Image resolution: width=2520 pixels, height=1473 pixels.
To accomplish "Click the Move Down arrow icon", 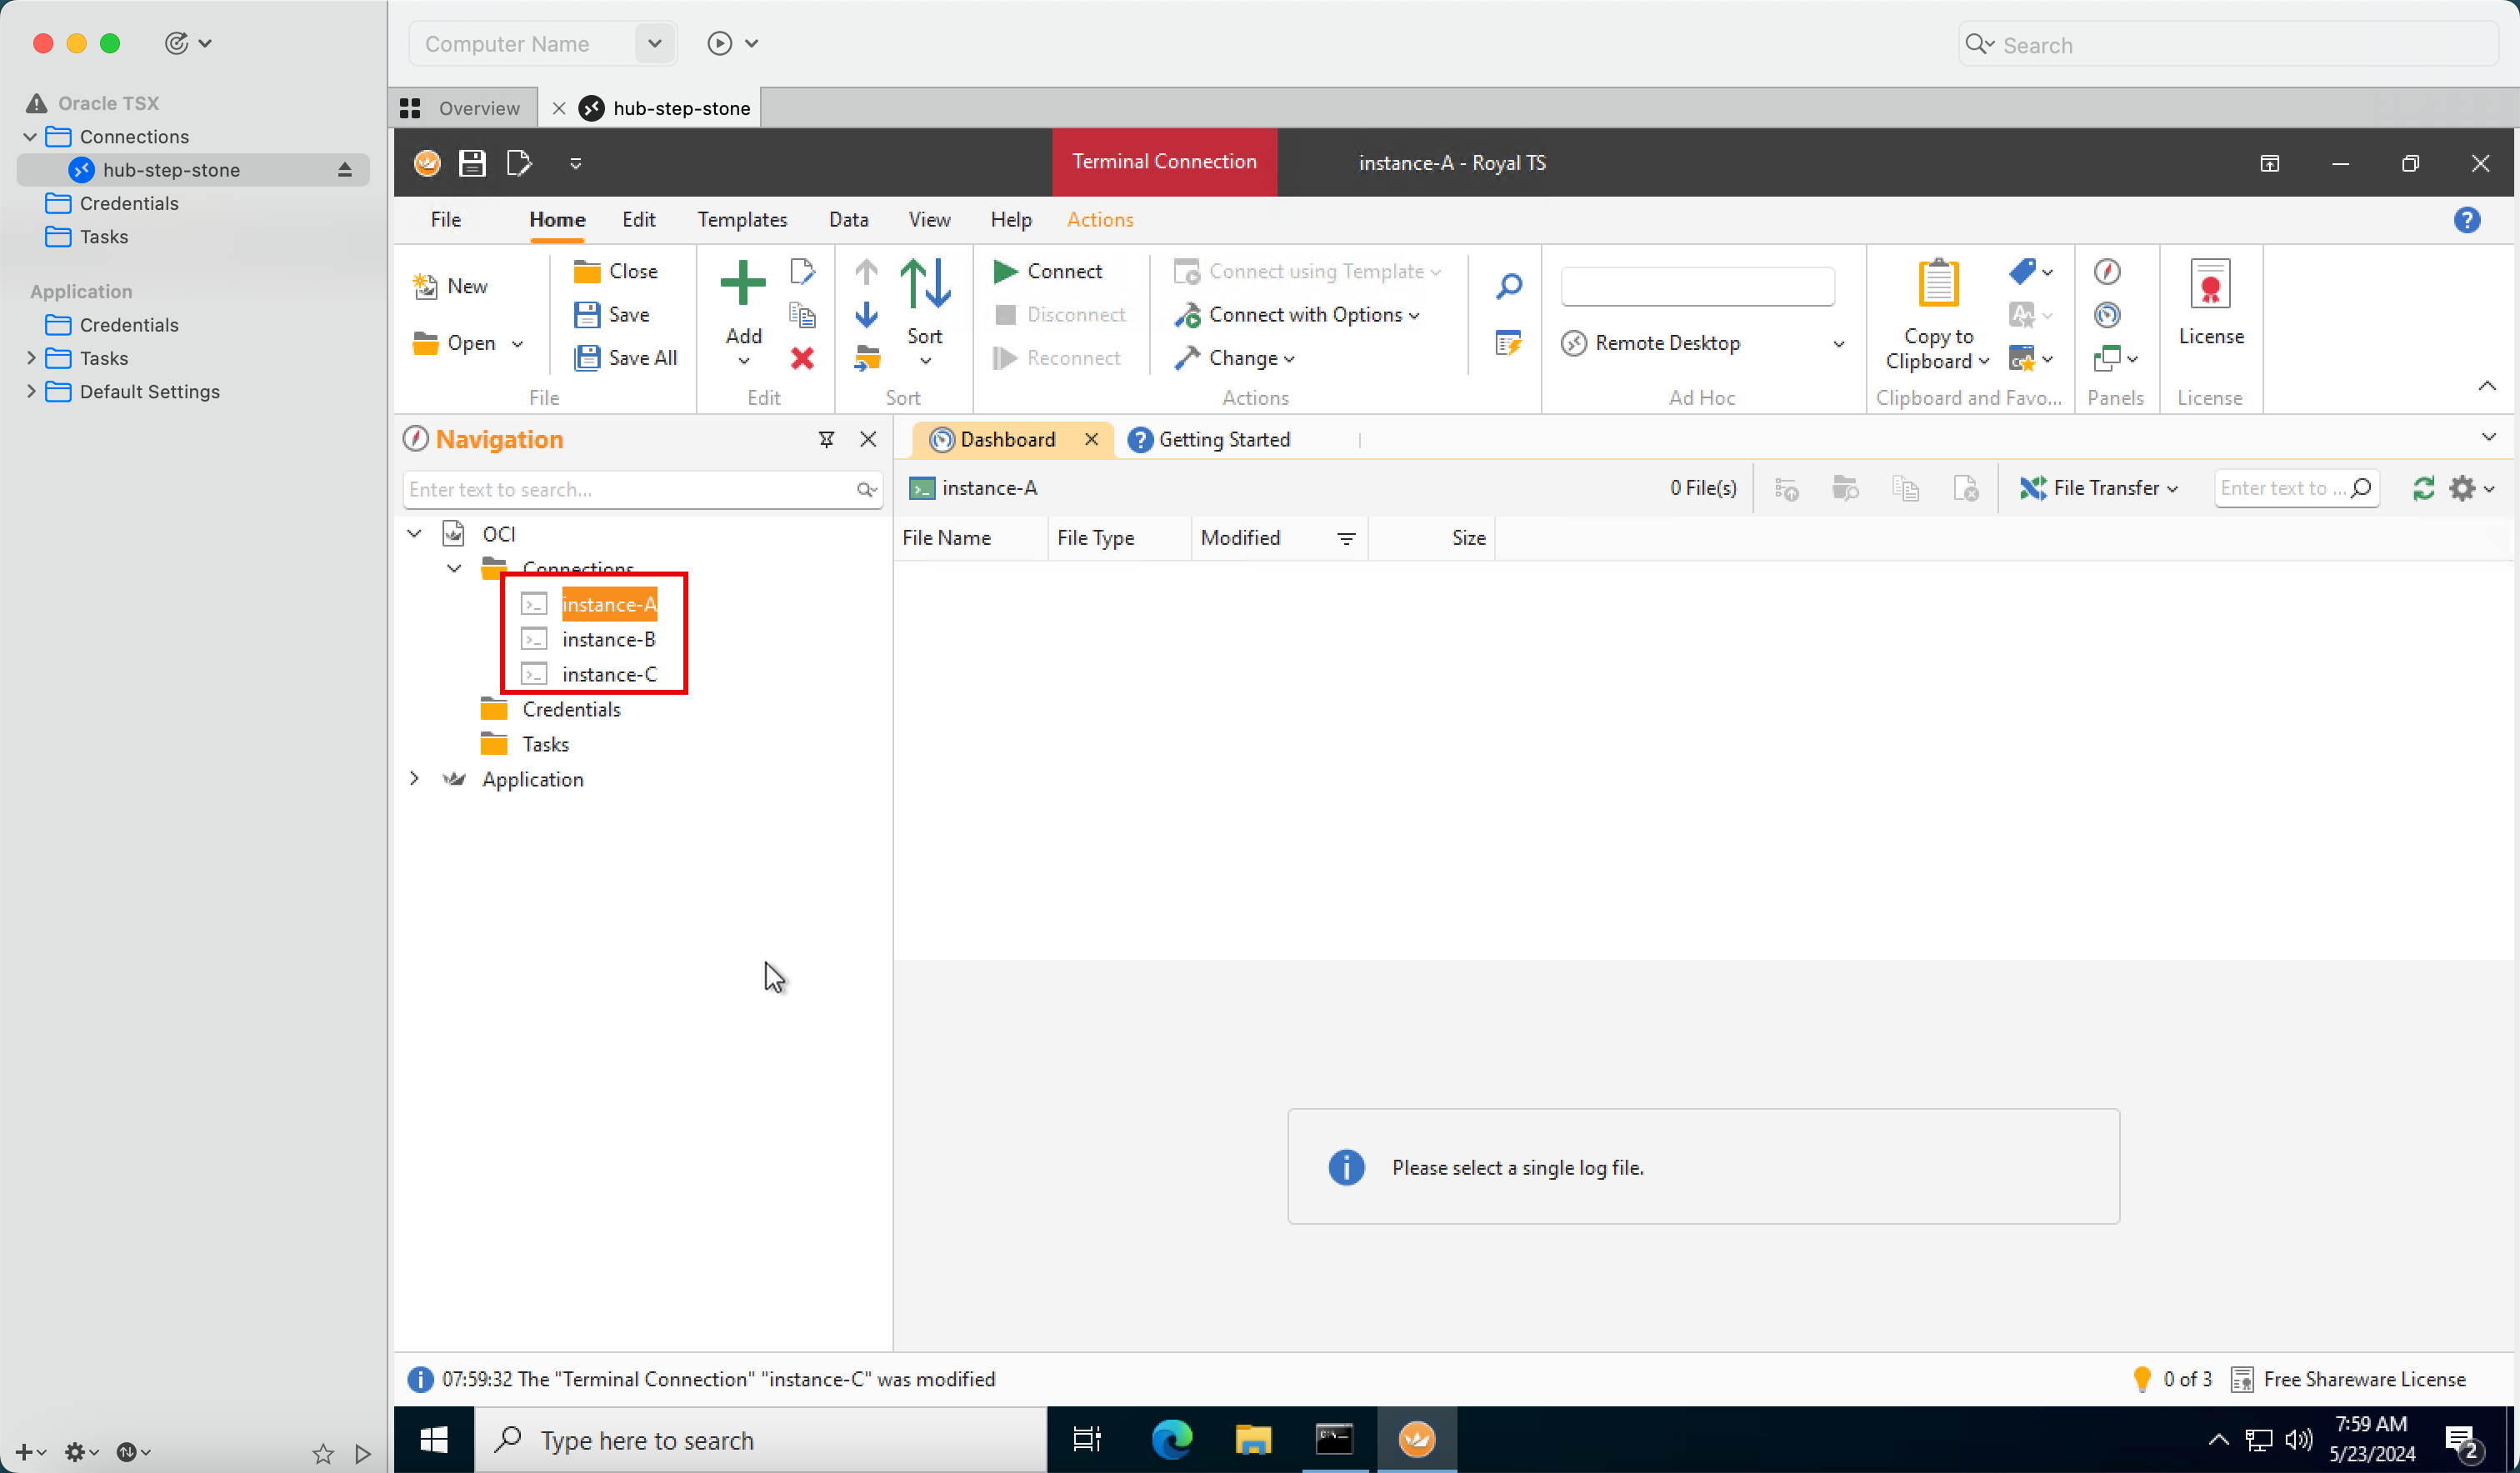I will 866,315.
